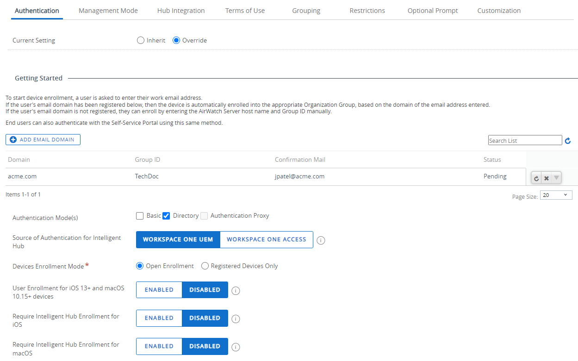Click the Pending status cell

point(495,176)
